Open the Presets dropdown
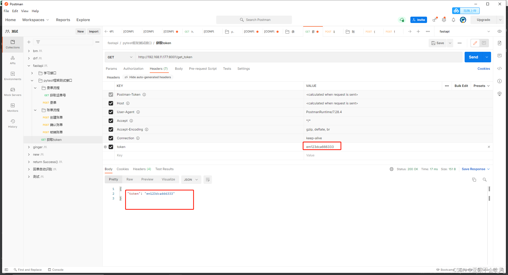Screen dimensions: 508x275 coord(482,86)
